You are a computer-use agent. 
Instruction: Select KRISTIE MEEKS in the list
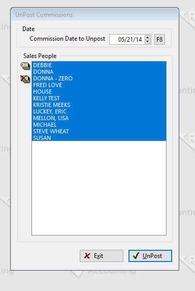99,105
